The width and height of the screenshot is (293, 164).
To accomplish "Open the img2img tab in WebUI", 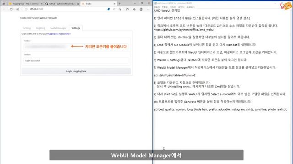I will click(41, 28).
